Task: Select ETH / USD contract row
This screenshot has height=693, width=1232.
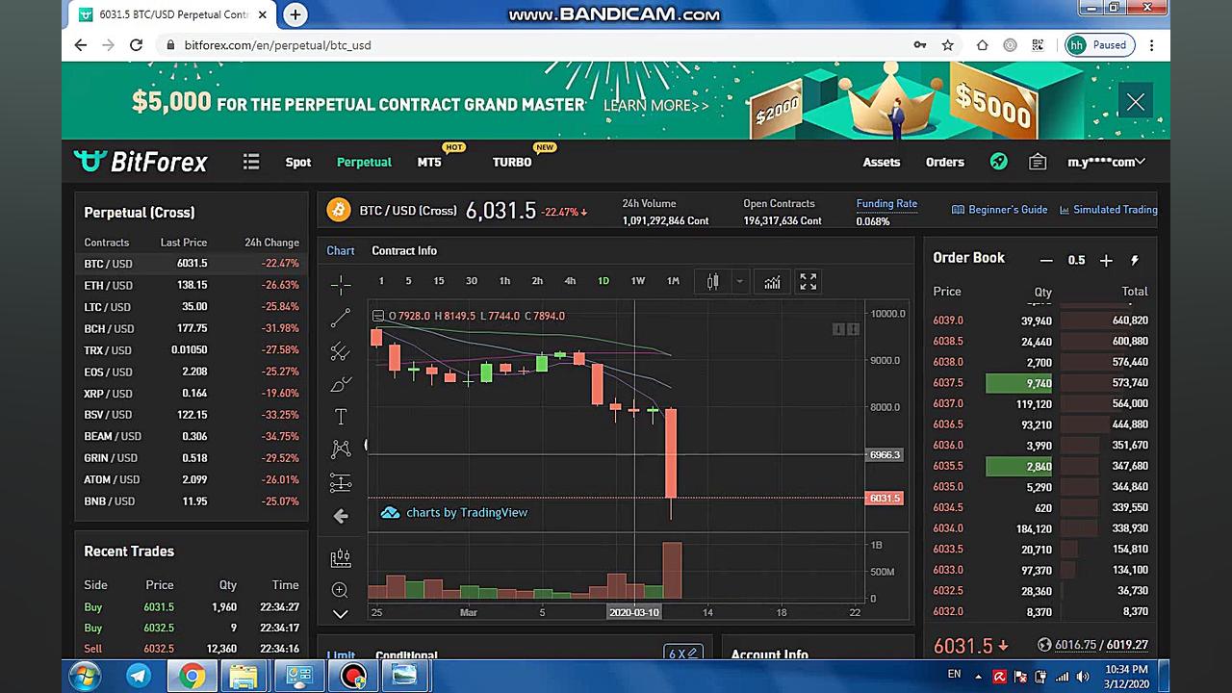Action: (x=192, y=285)
